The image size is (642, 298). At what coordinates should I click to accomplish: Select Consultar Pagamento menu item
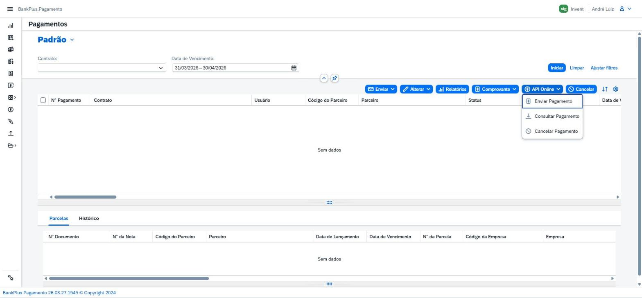click(x=552, y=116)
